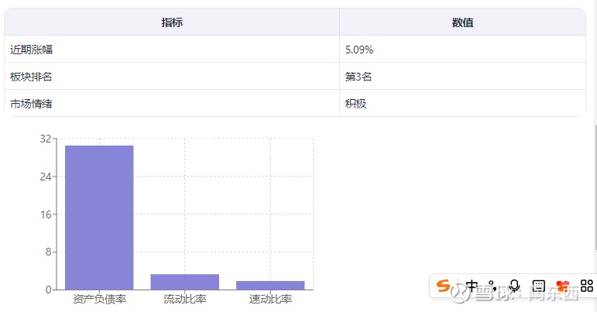Click the 指标 column header
This screenshot has height=312, width=597.
tap(172, 22)
